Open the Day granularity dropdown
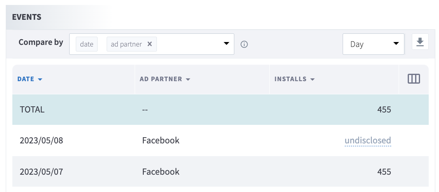This screenshot has width=439, height=192. pos(374,44)
